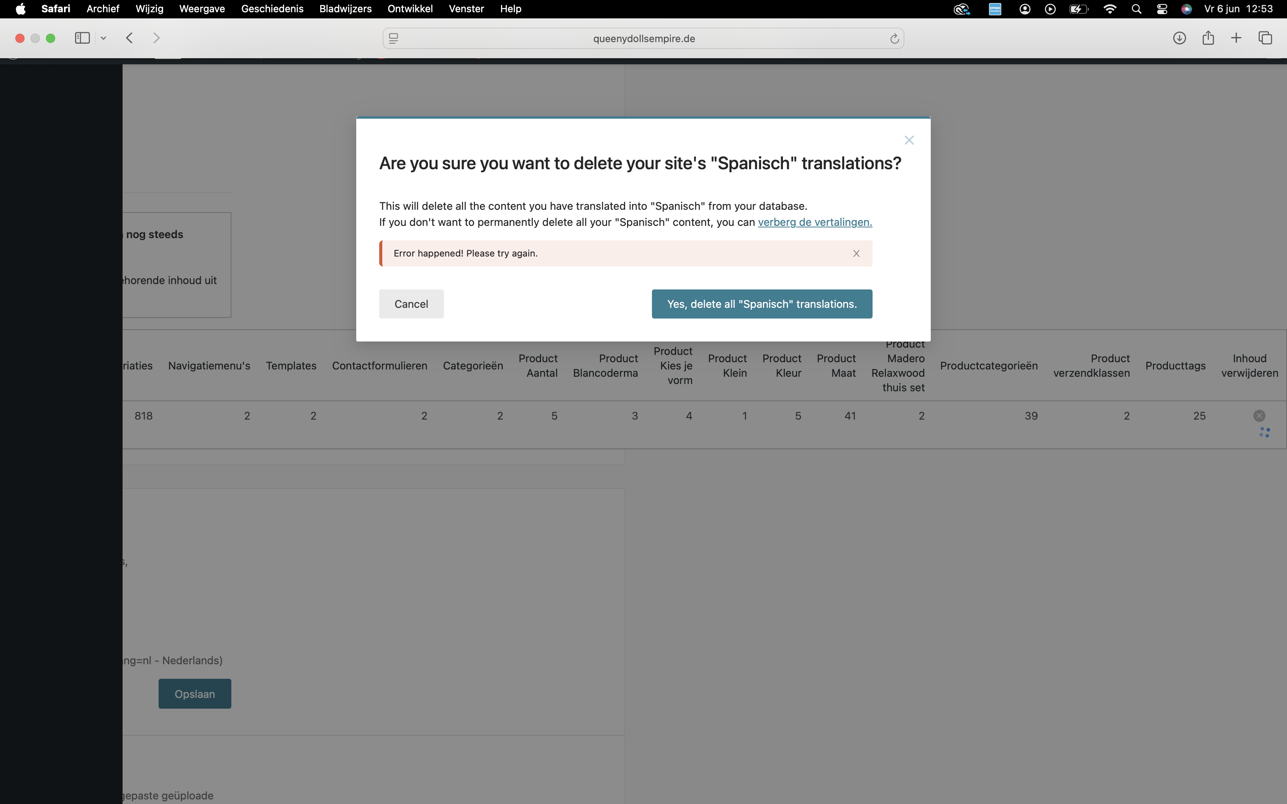Screen dimensions: 1287x804
Task: Click the blue dots loader icon in table row
Action: pyautogui.click(x=1265, y=432)
